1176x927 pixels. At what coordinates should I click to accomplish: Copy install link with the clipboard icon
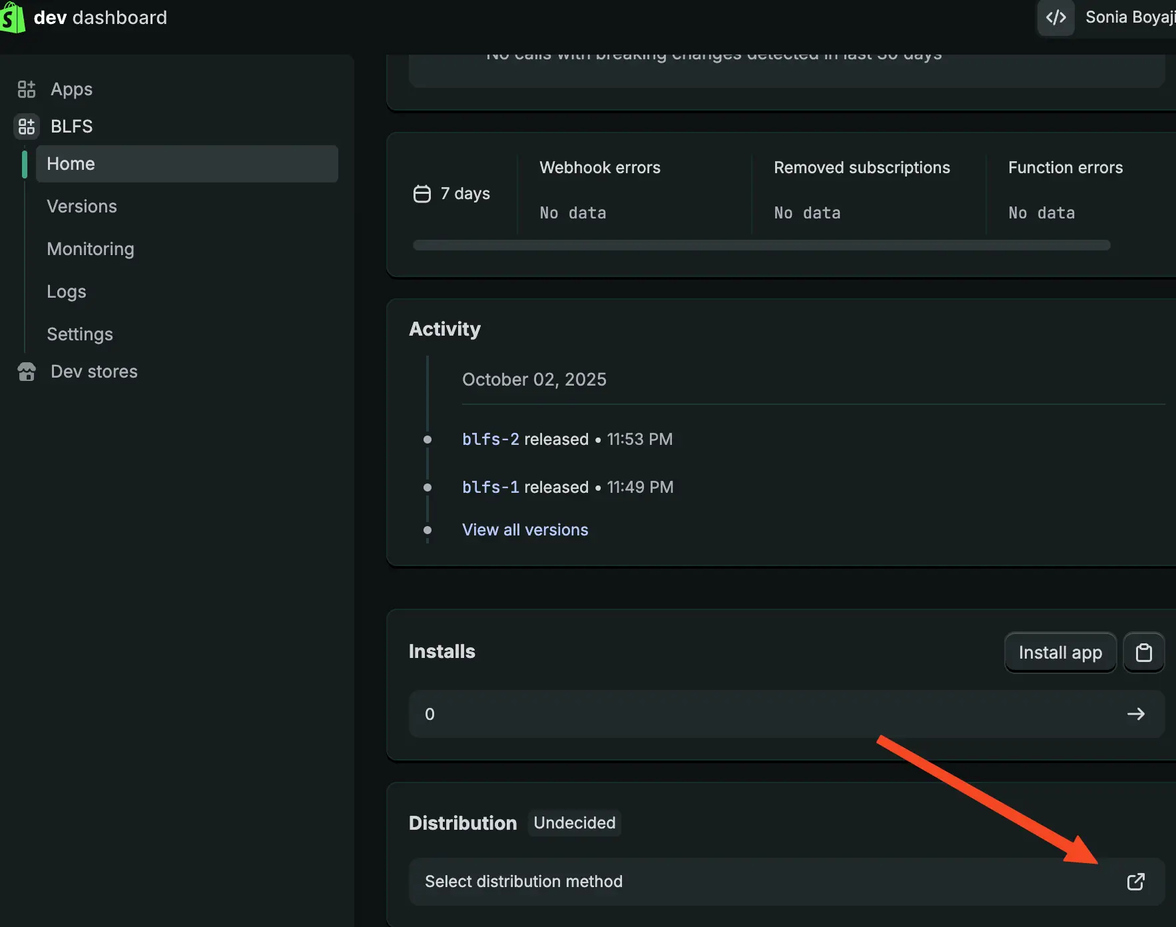1144,653
